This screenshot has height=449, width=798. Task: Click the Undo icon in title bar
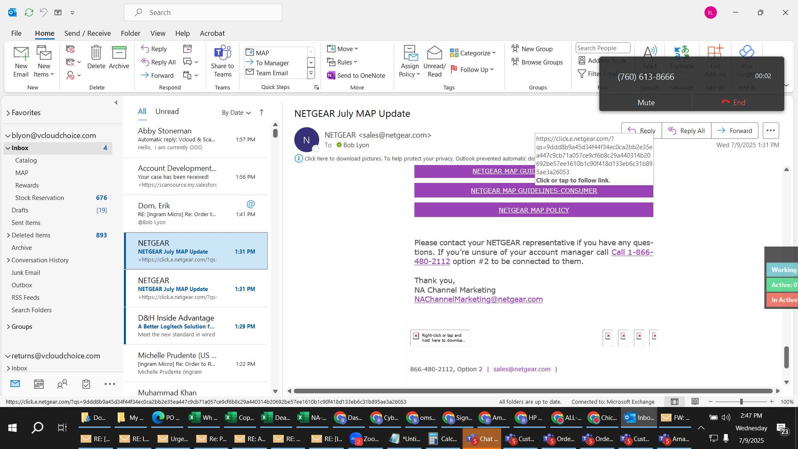[43, 12]
